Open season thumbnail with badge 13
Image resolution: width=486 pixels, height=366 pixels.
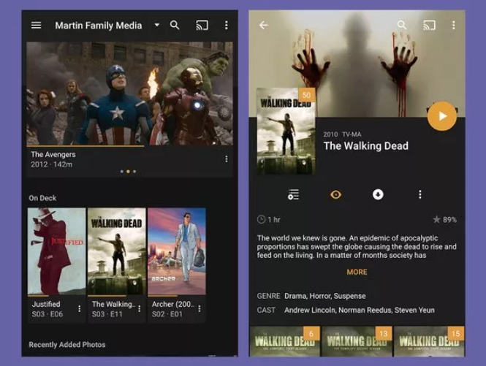357,341
